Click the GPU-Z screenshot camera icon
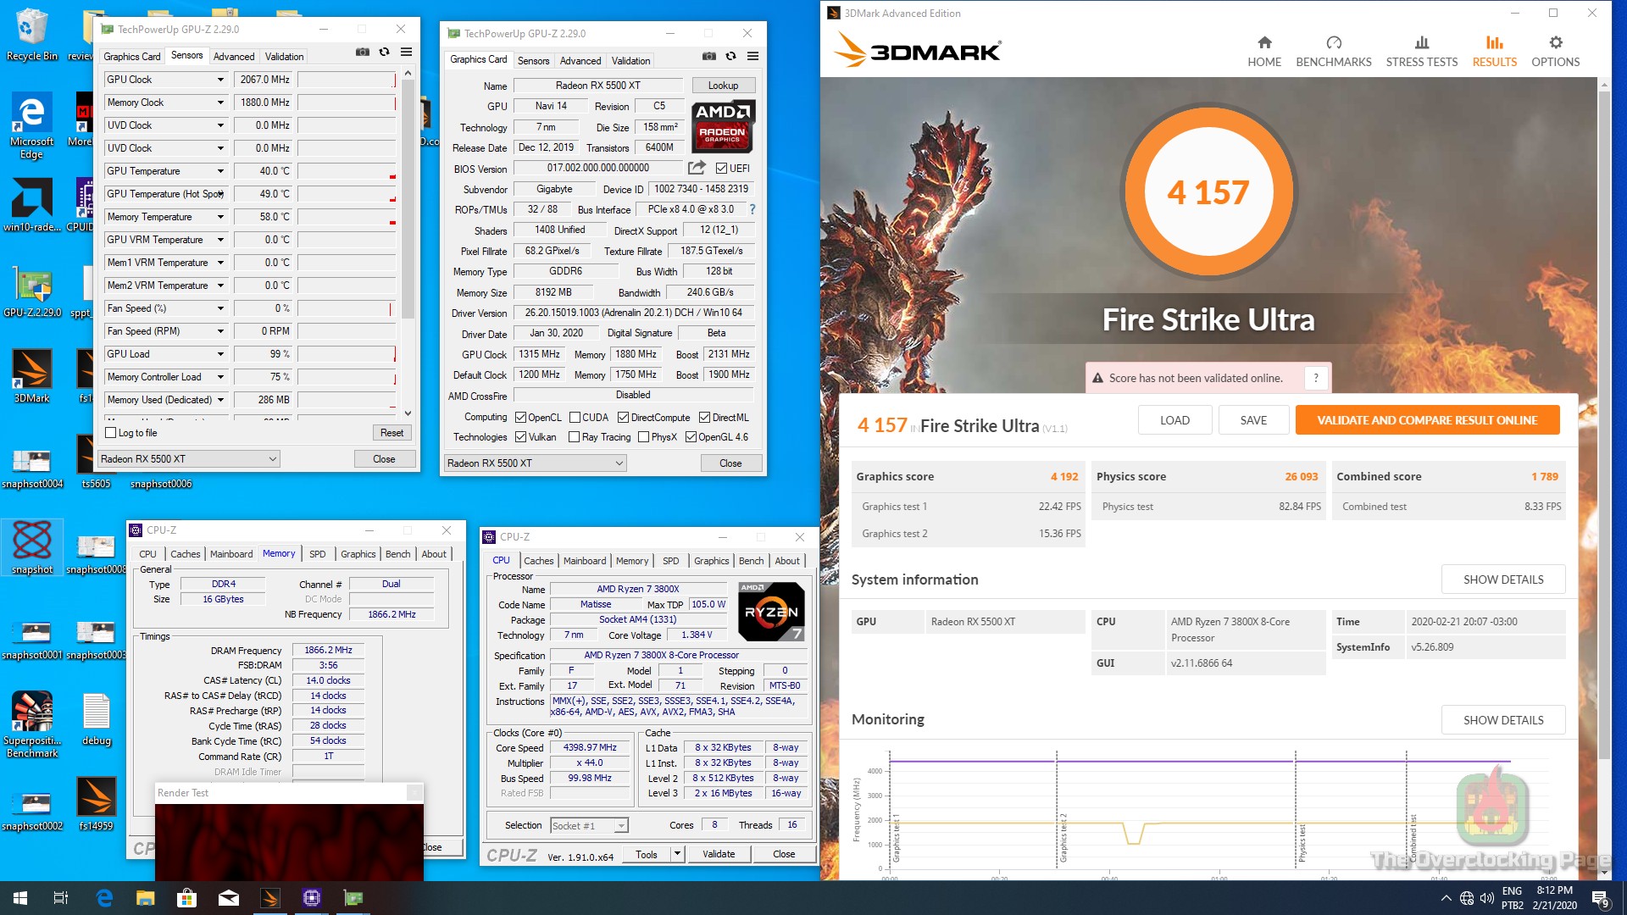 click(x=363, y=53)
